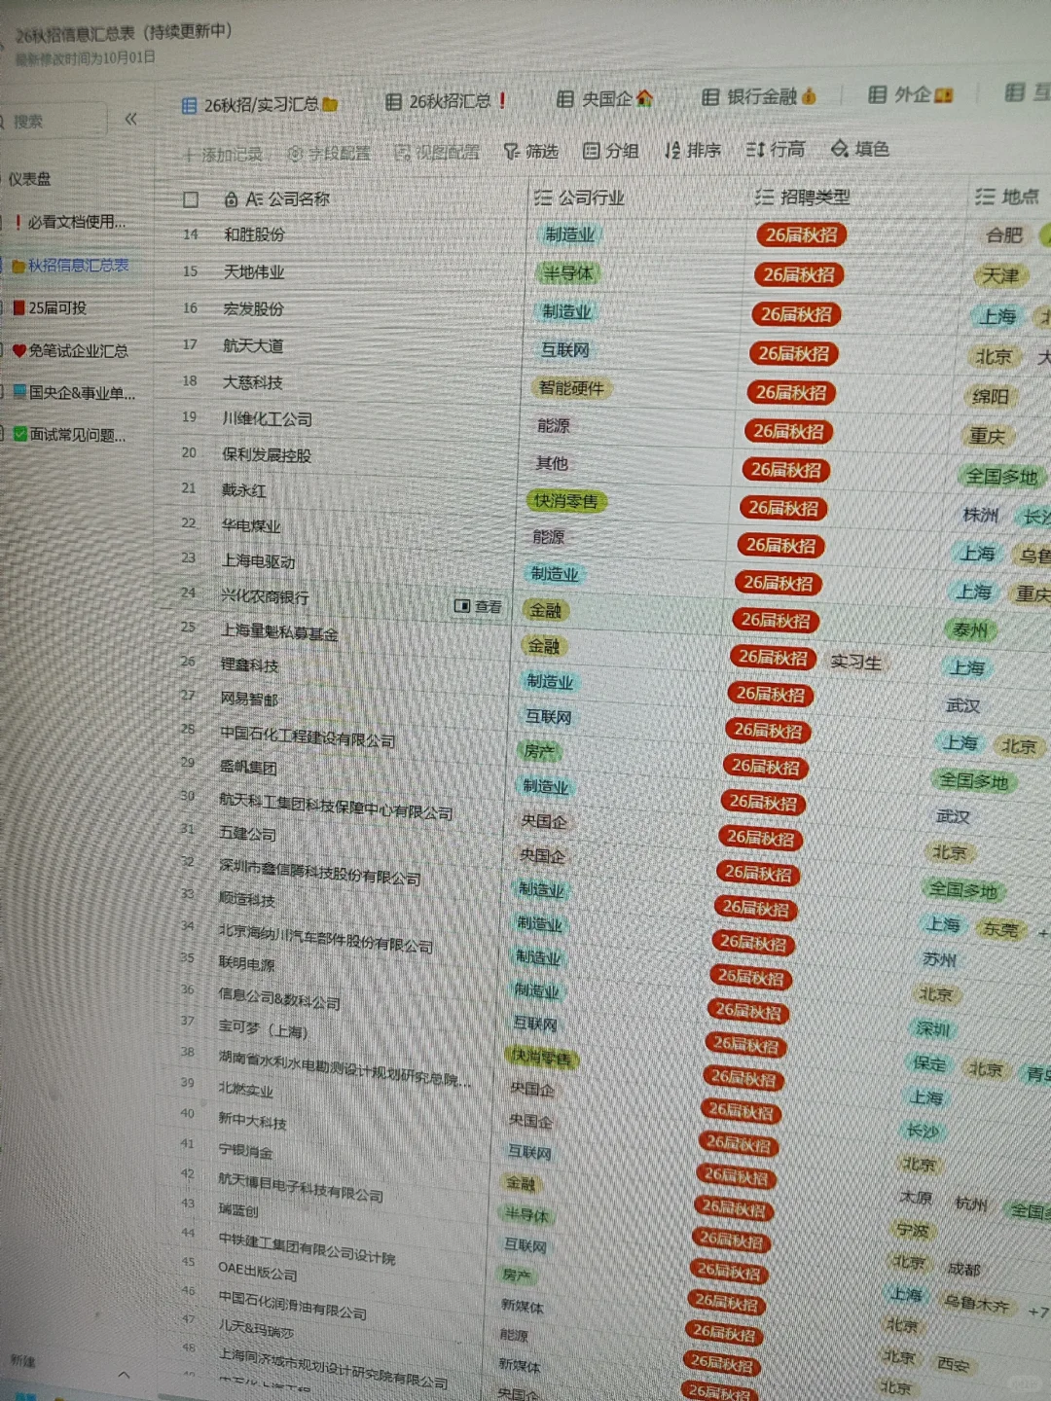Open the 排序 sort tool
The image size is (1051, 1401).
692,150
